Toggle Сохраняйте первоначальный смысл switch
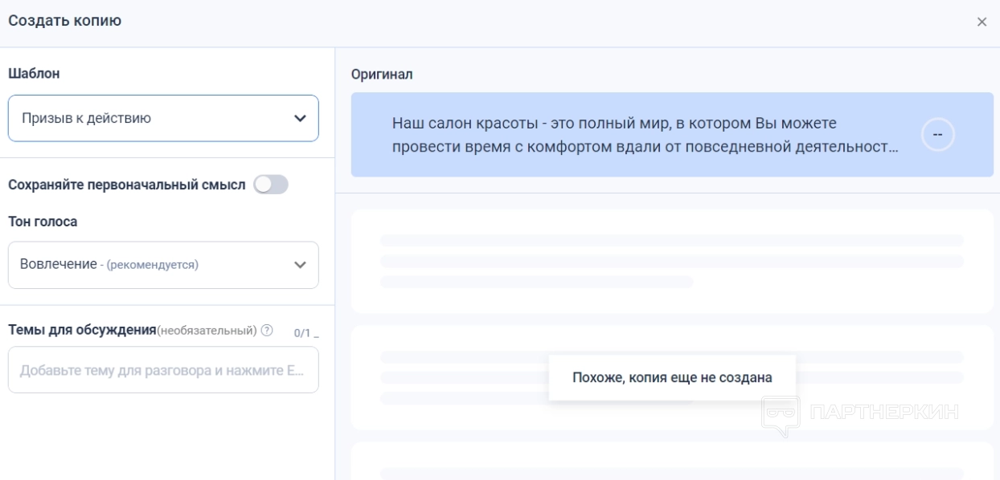Image resolution: width=1000 pixels, height=480 pixels. coord(270,185)
